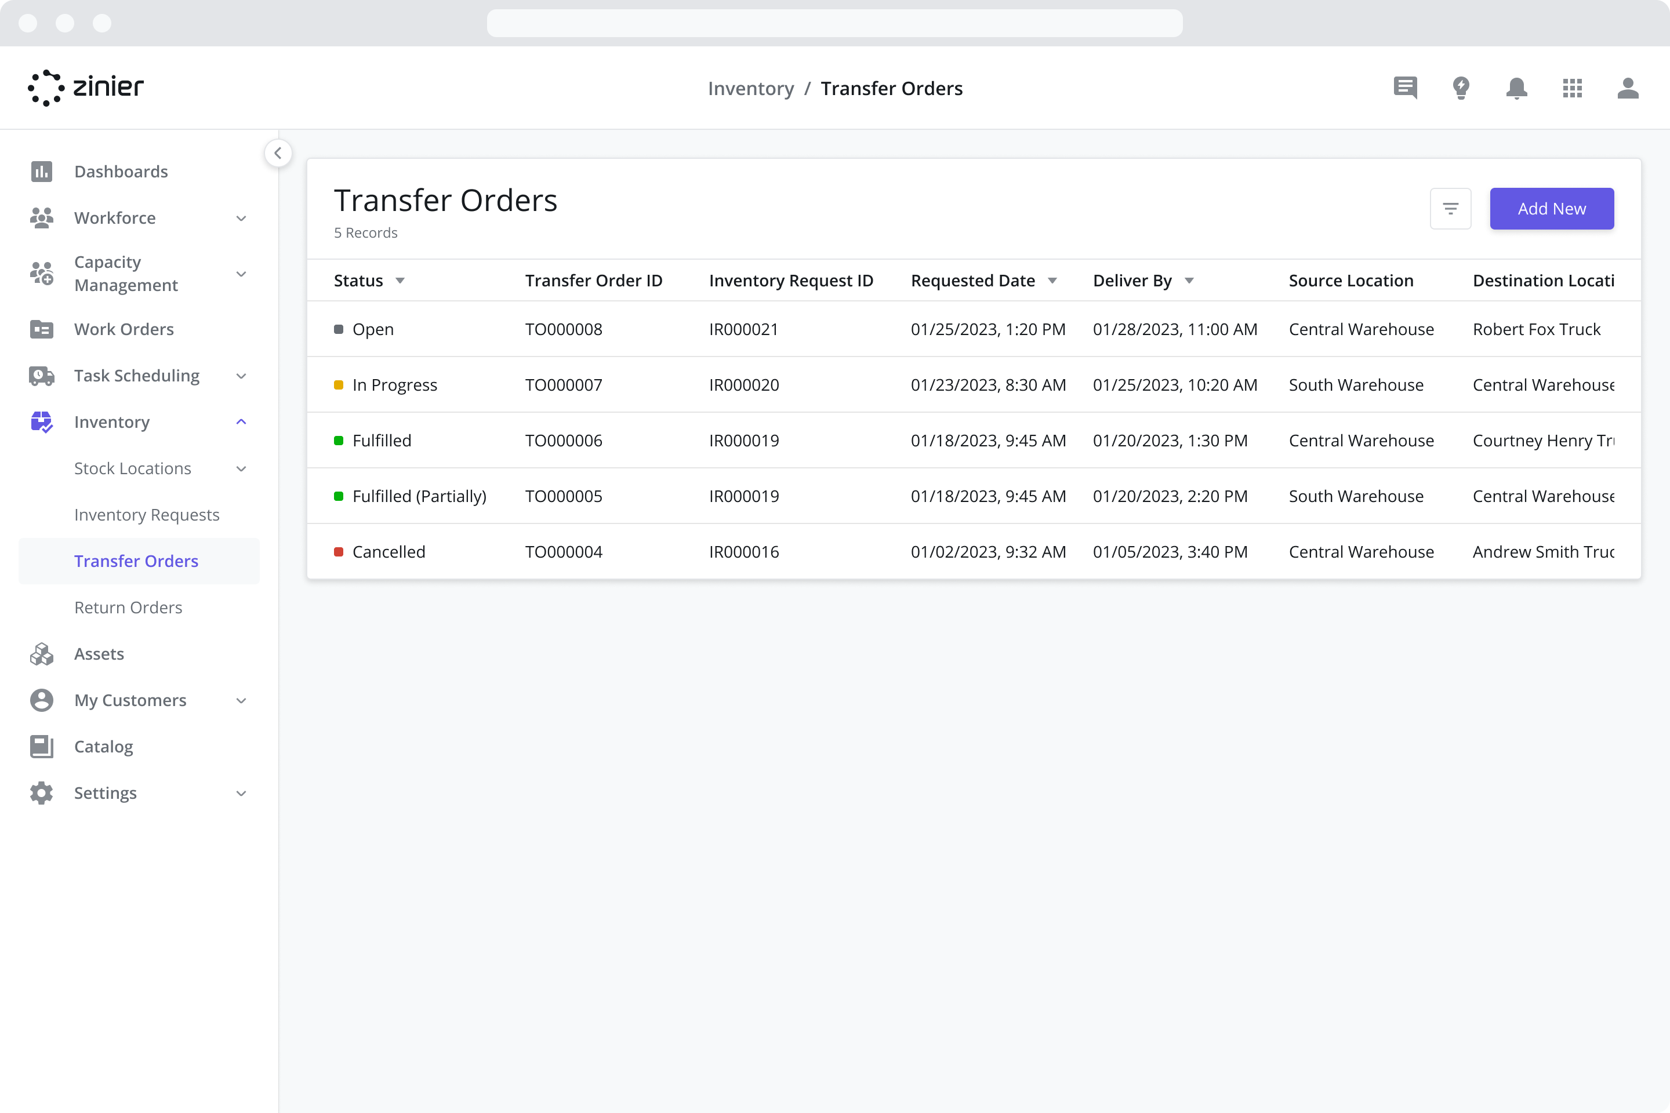Open the apps grid launcher
The width and height of the screenshot is (1670, 1113).
(x=1572, y=88)
